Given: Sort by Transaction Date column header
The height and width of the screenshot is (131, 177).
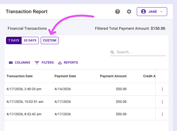Looking at the screenshot, I should click(20, 76).
